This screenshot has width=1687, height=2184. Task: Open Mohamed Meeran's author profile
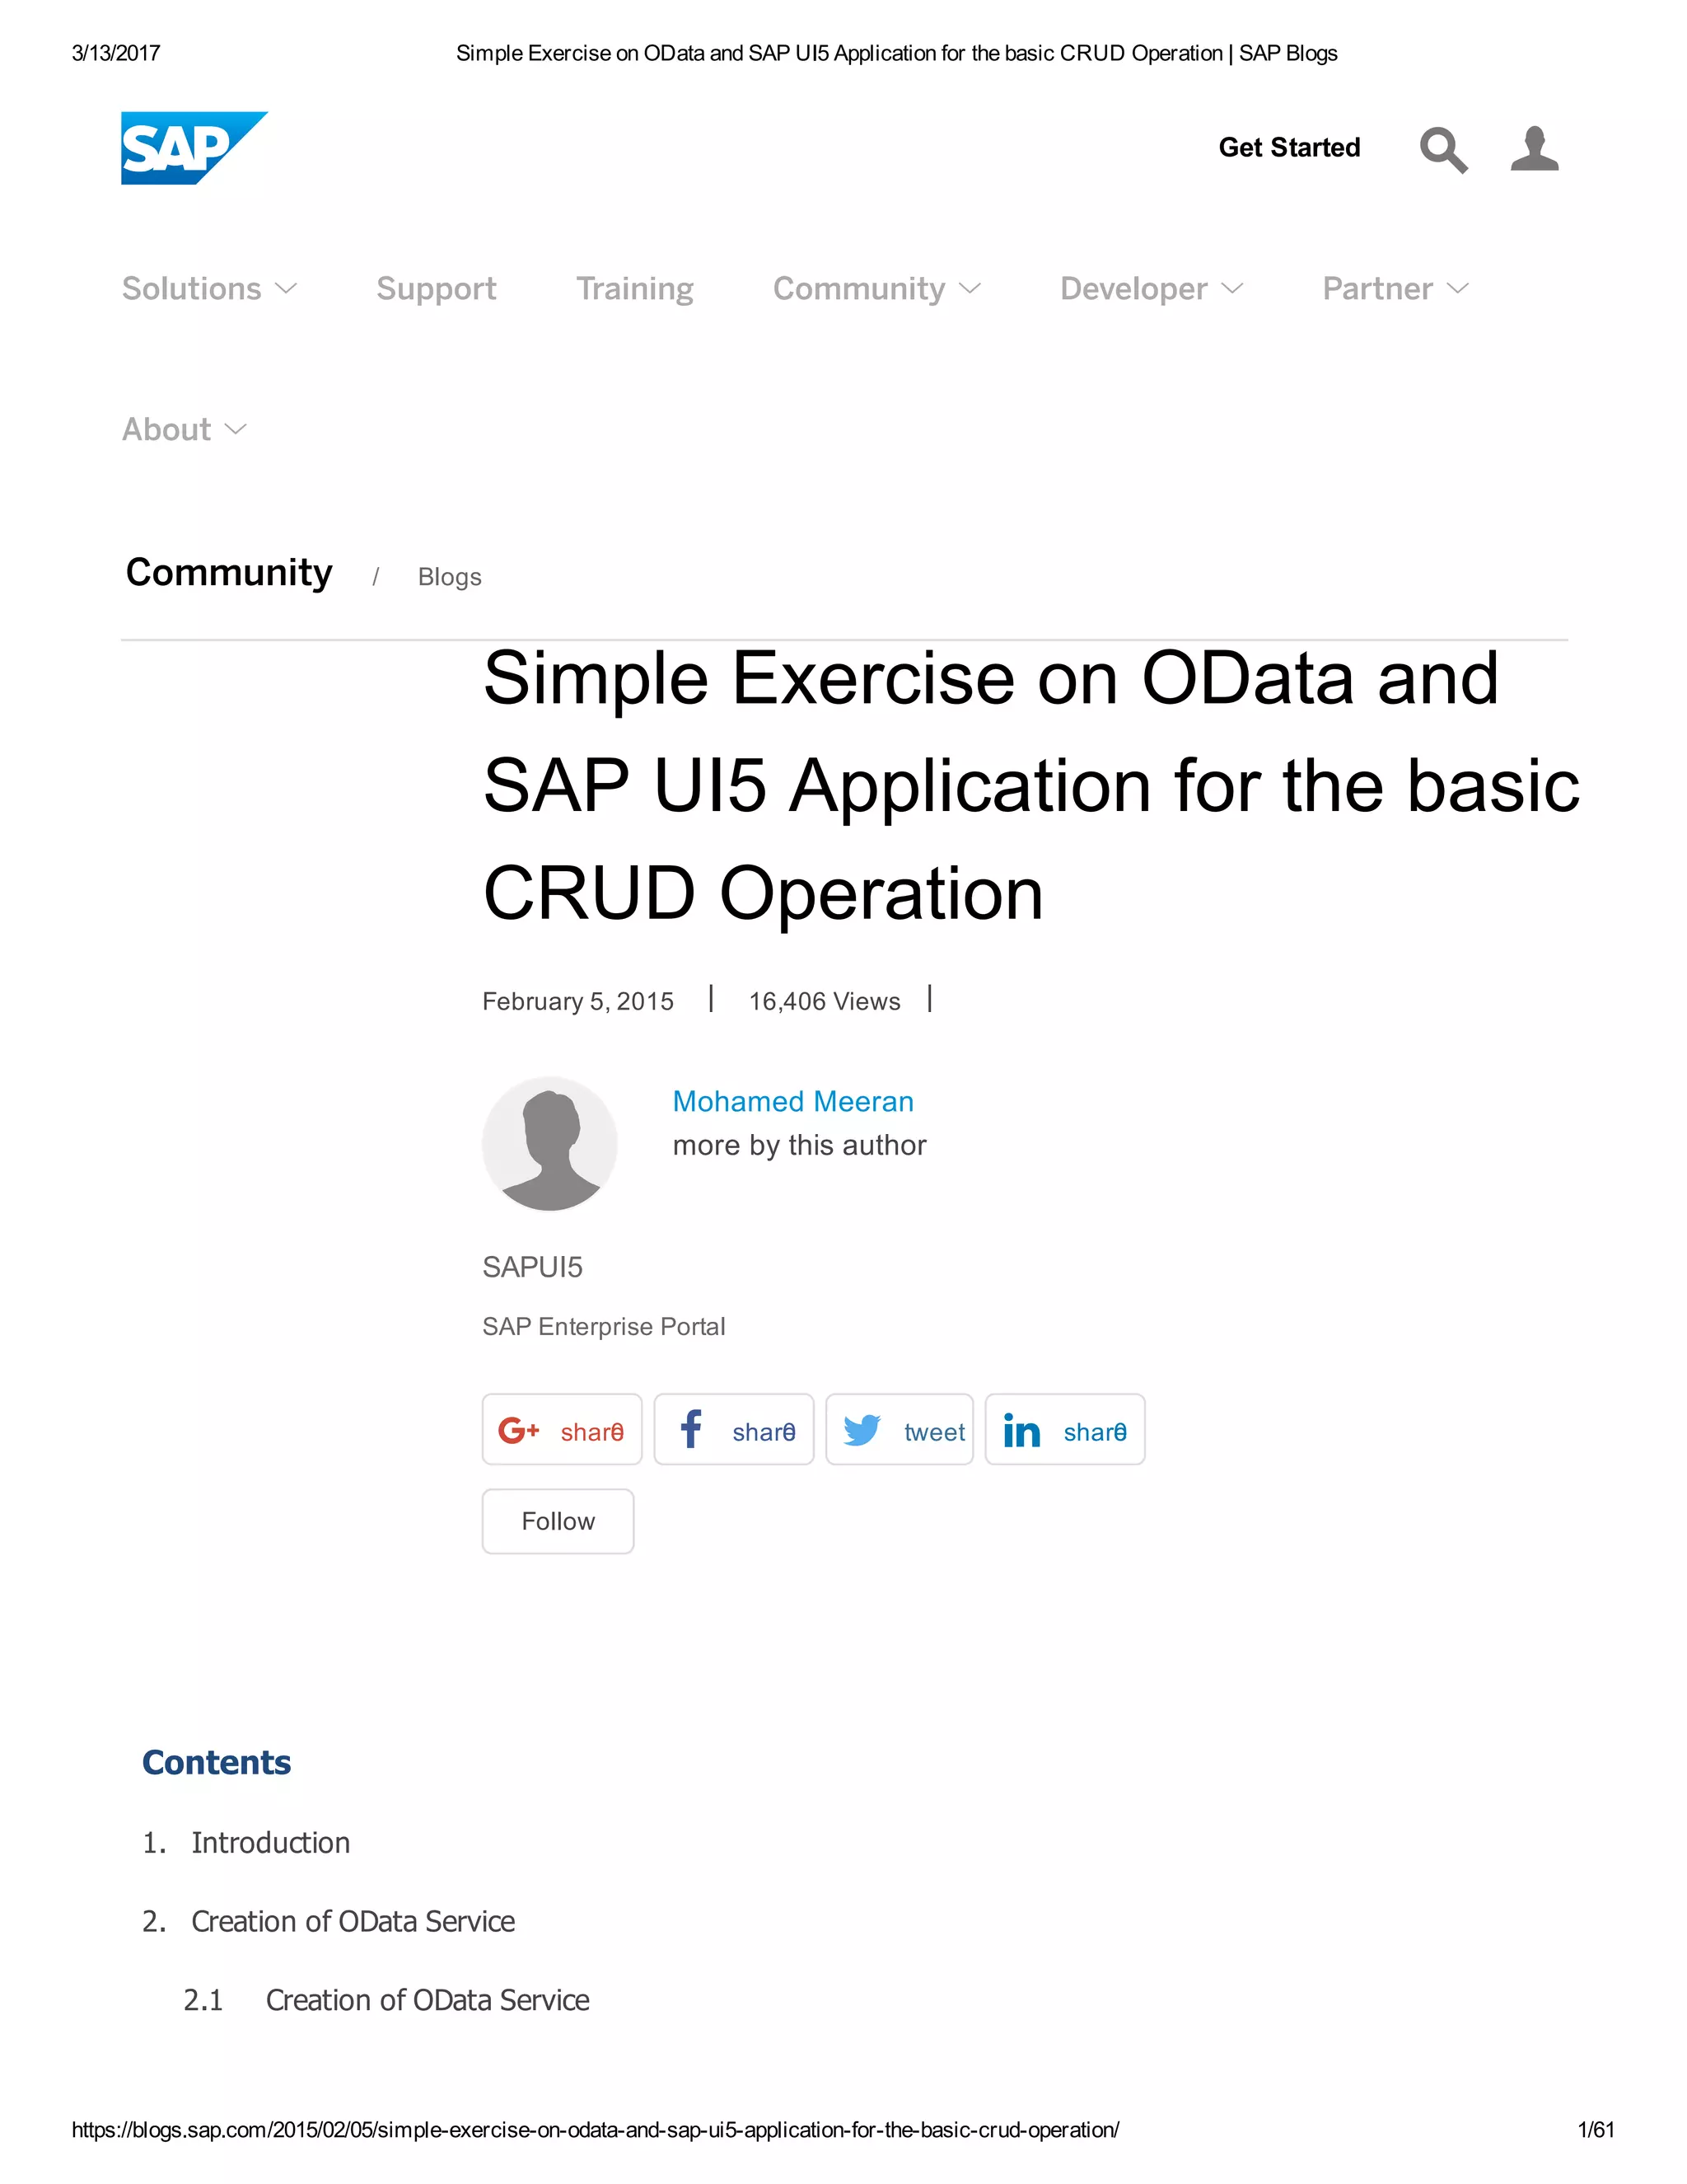(792, 1101)
